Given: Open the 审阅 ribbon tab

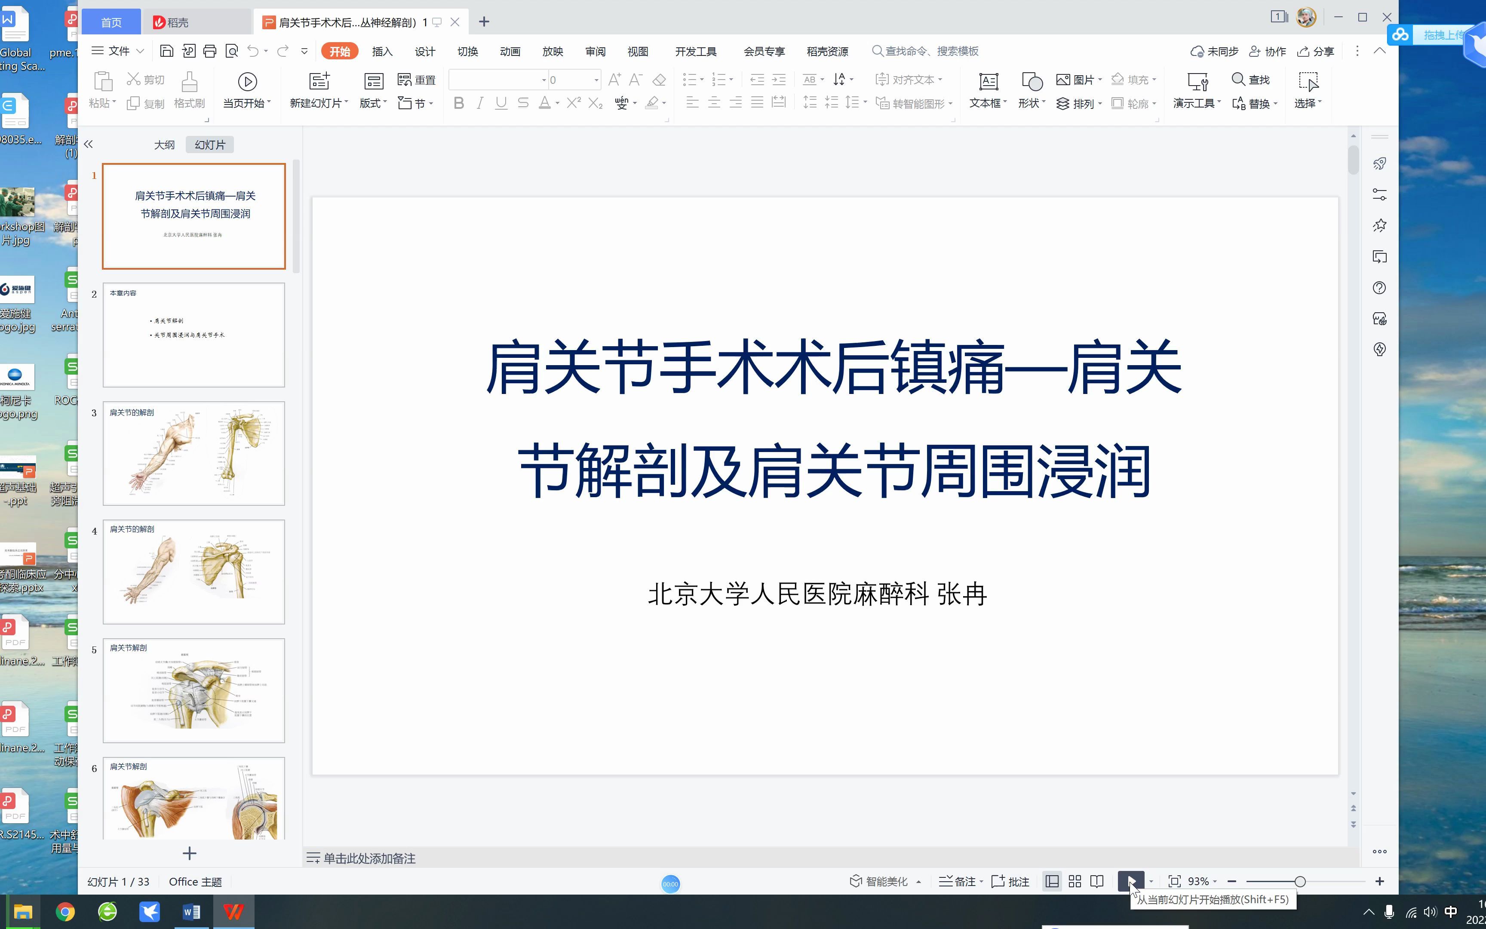Looking at the screenshot, I should 596,51.
